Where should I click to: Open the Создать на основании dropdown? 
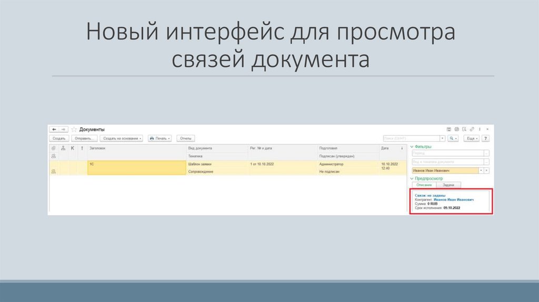click(122, 138)
